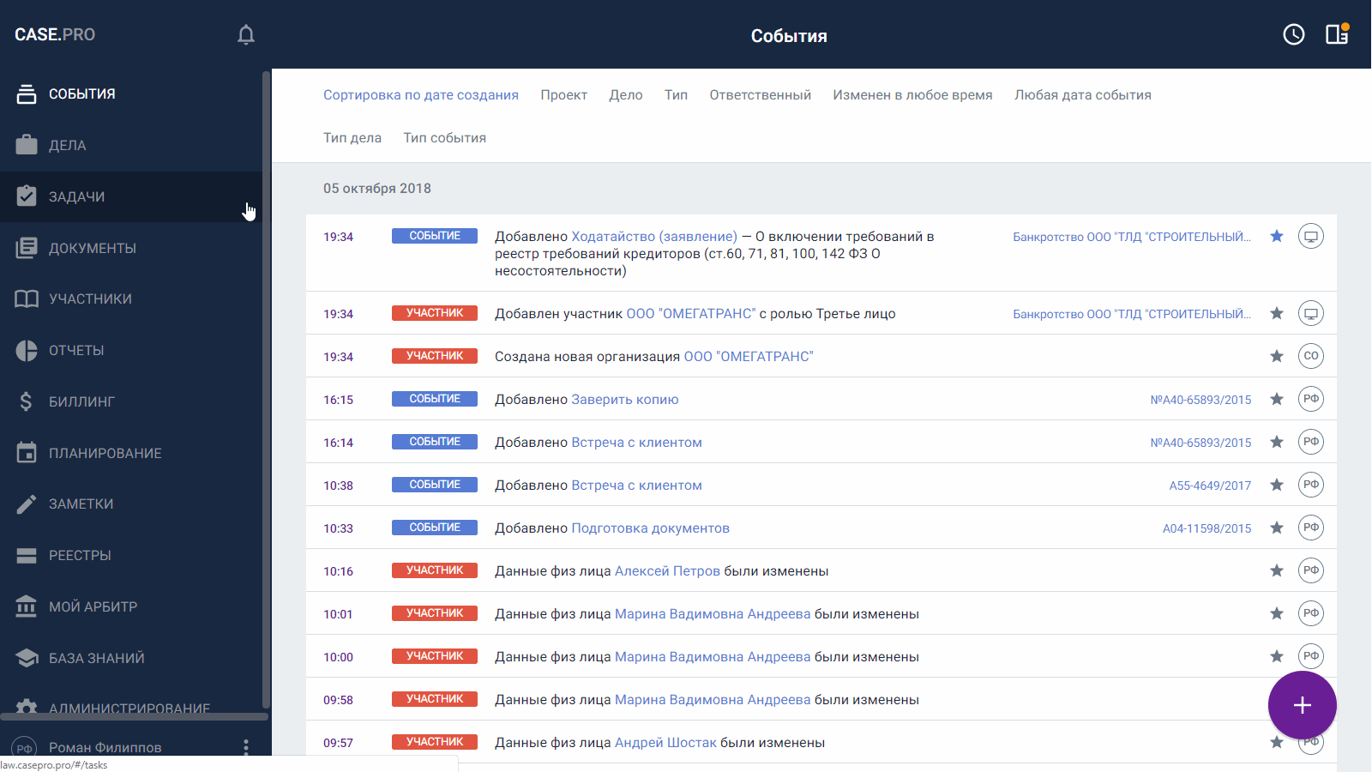1372x772 pixels.
Task: Star the Алексей Петров changed row
Action: click(1277, 570)
